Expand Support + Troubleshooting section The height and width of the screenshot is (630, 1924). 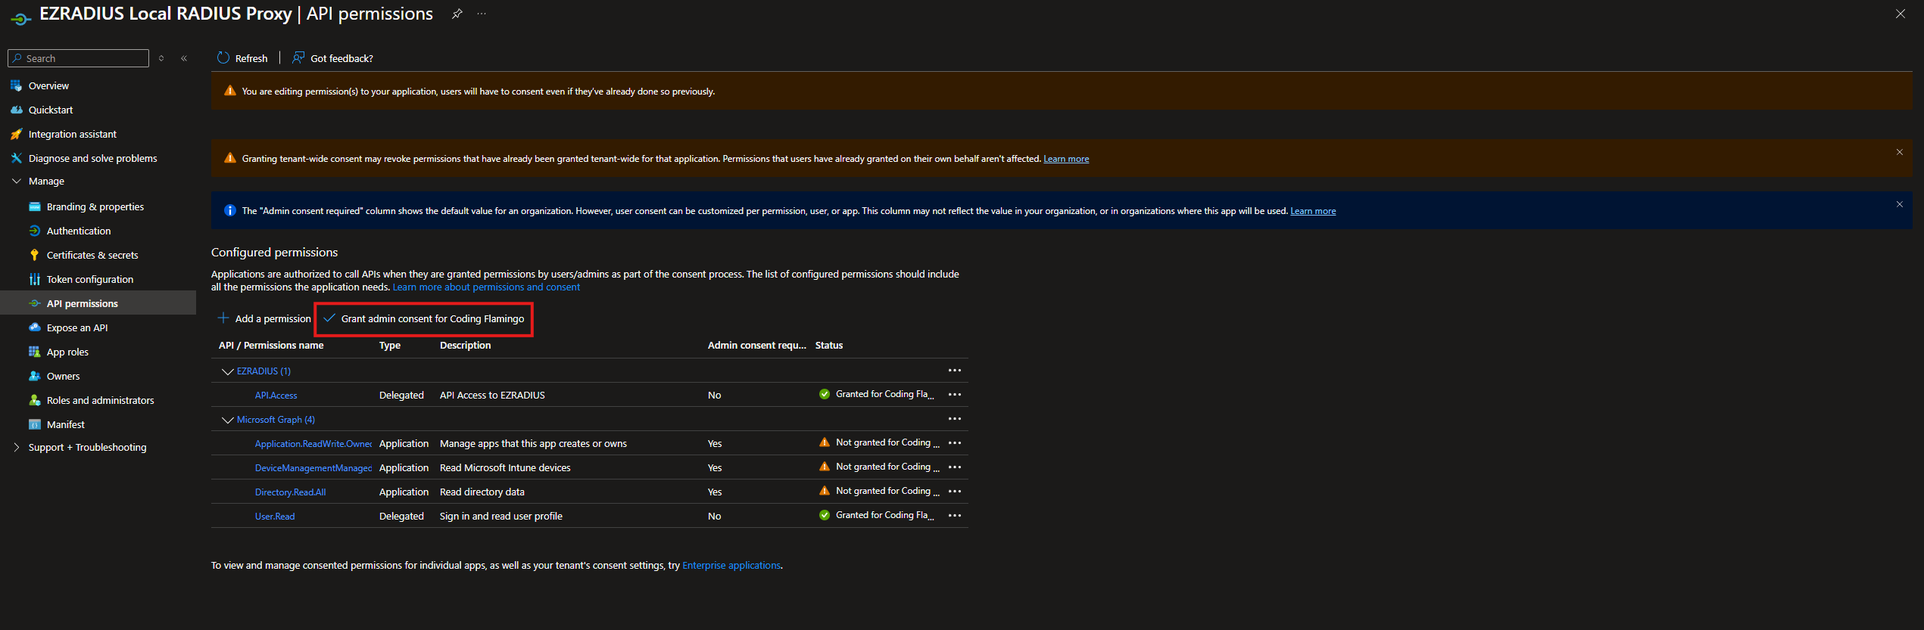click(17, 447)
